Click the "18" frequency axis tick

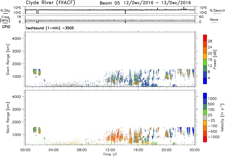[x=19, y=17]
